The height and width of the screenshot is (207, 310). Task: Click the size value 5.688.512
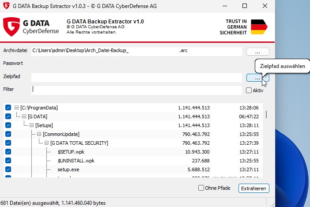pos(198,169)
